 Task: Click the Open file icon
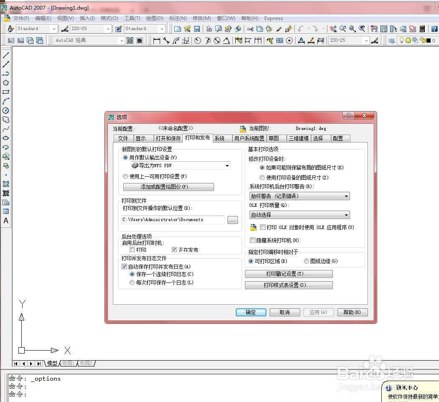tap(187, 29)
